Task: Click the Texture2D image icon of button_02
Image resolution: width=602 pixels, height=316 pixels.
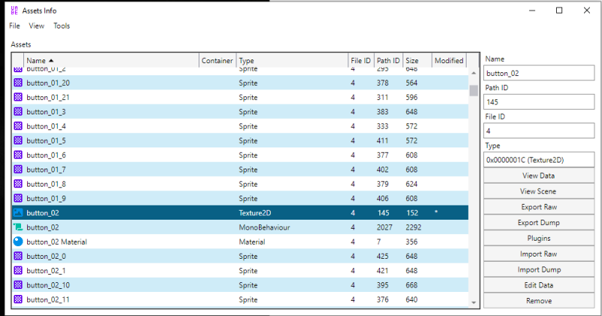Action: tap(18, 213)
